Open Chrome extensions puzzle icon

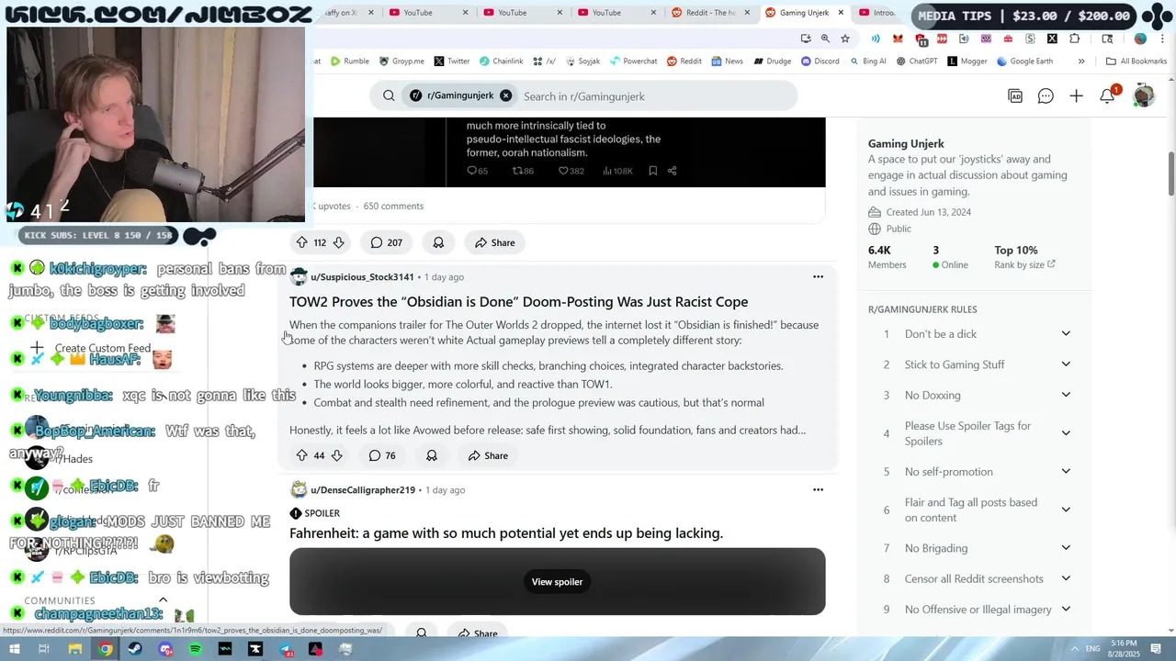coord(1075,39)
